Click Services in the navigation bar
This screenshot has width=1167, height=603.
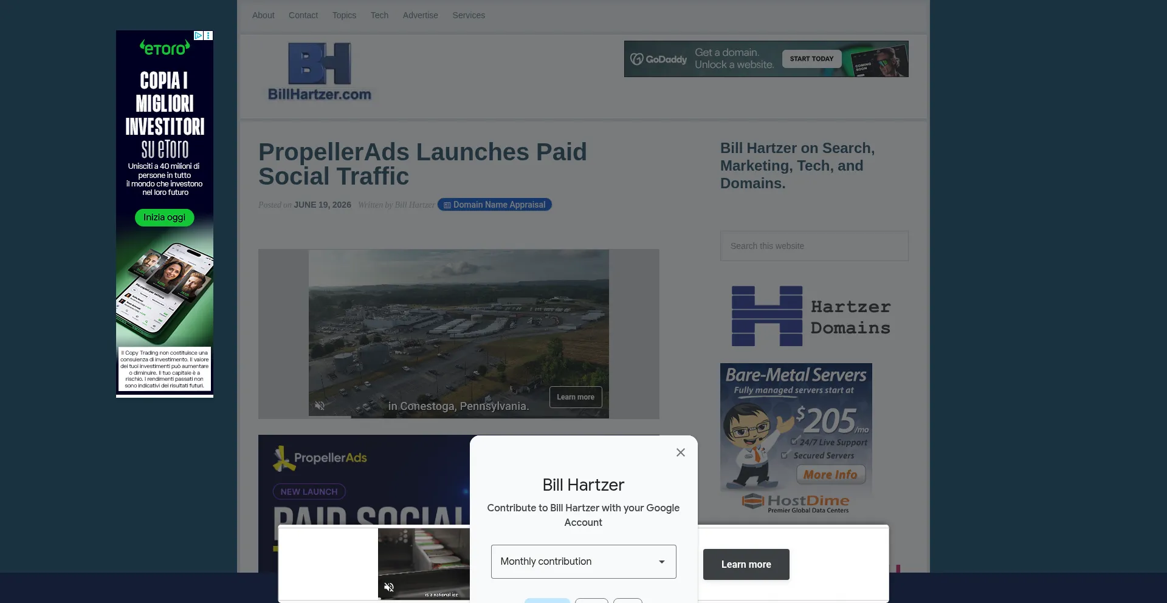click(x=469, y=15)
